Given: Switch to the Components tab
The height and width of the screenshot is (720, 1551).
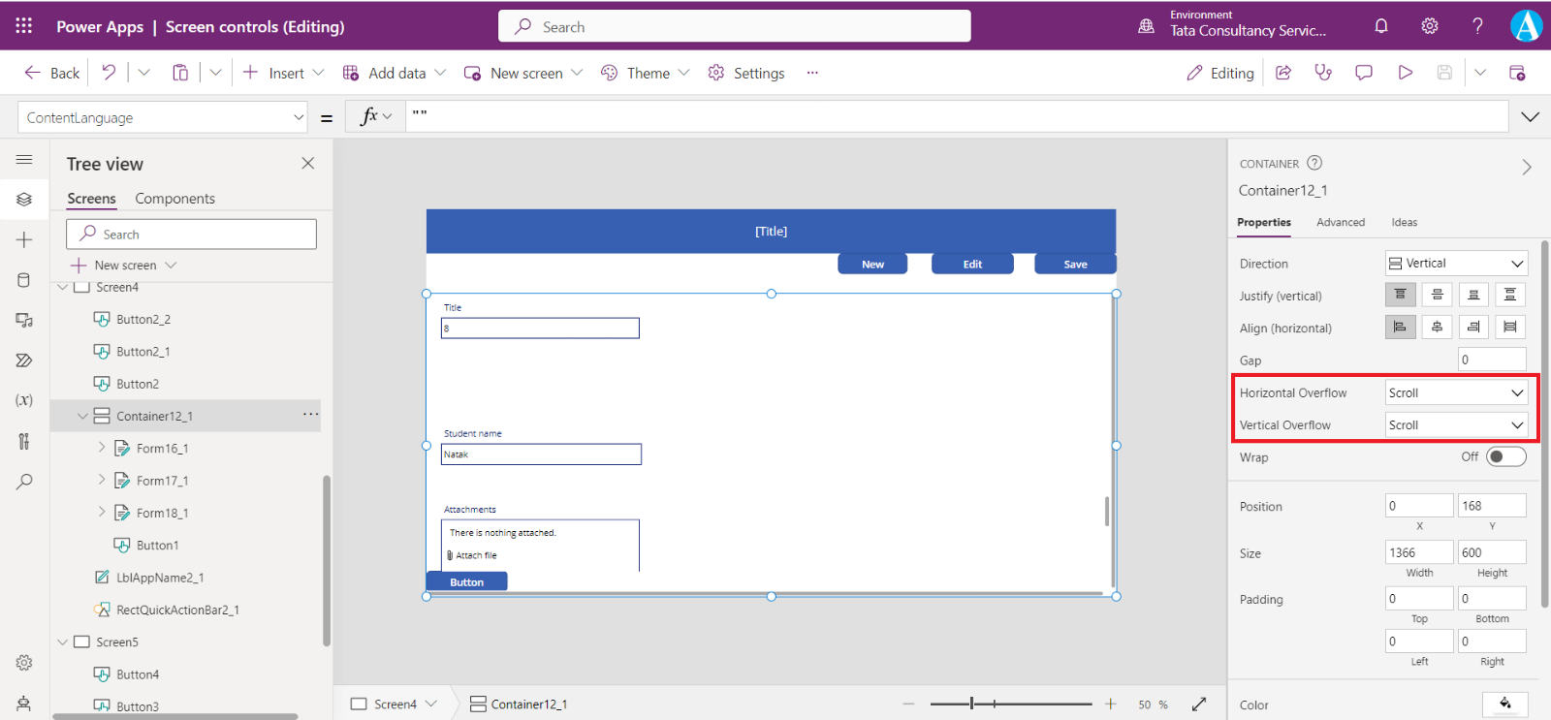Looking at the screenshot, I should (174, 199).
